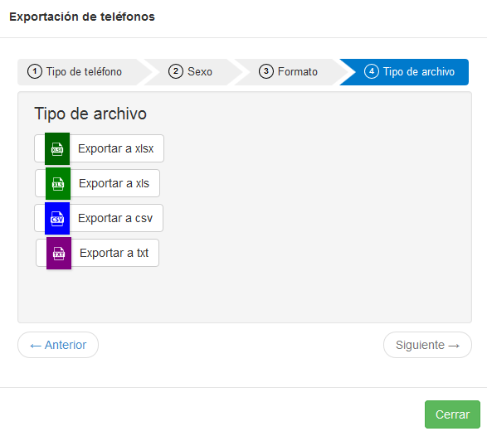Switch to the Sexo step
487x436 pixels.
coord(192,72)
